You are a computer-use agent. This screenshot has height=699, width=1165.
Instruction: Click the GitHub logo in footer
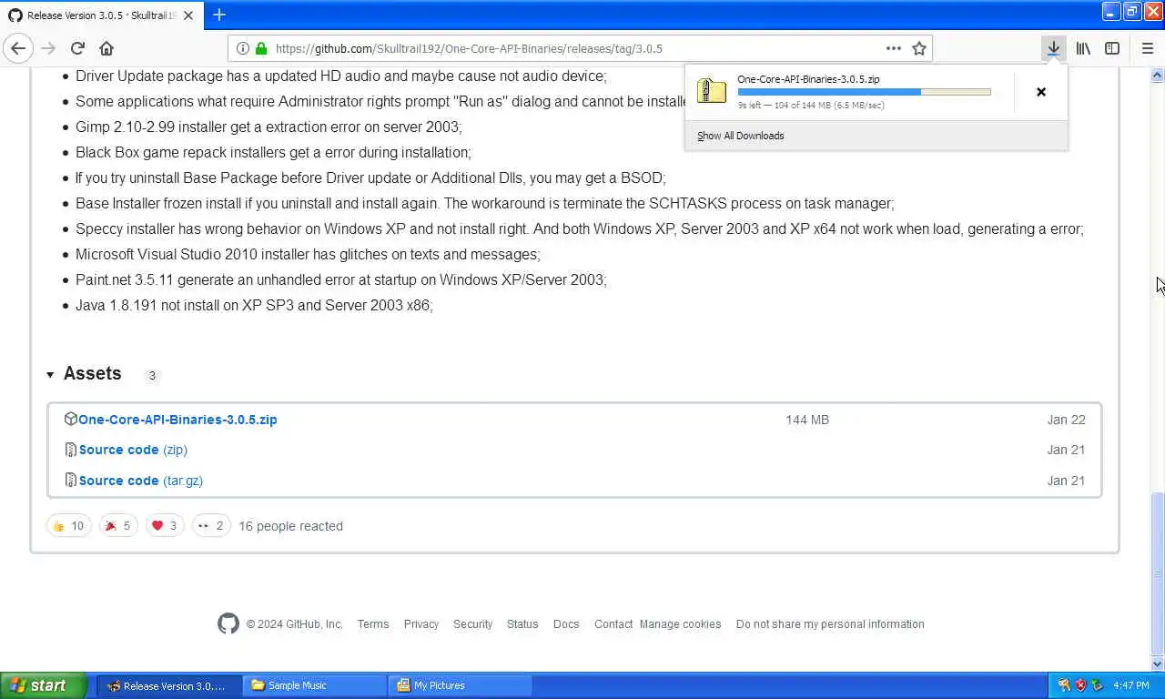228,623
